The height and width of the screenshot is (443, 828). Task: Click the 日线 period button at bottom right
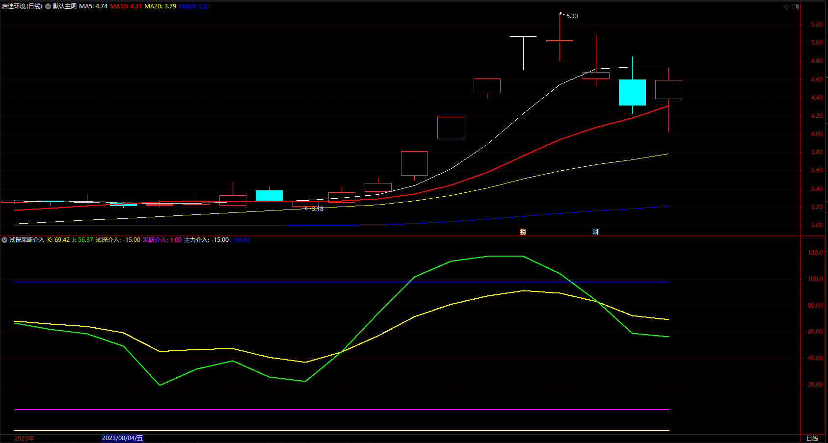coord(812,438)
